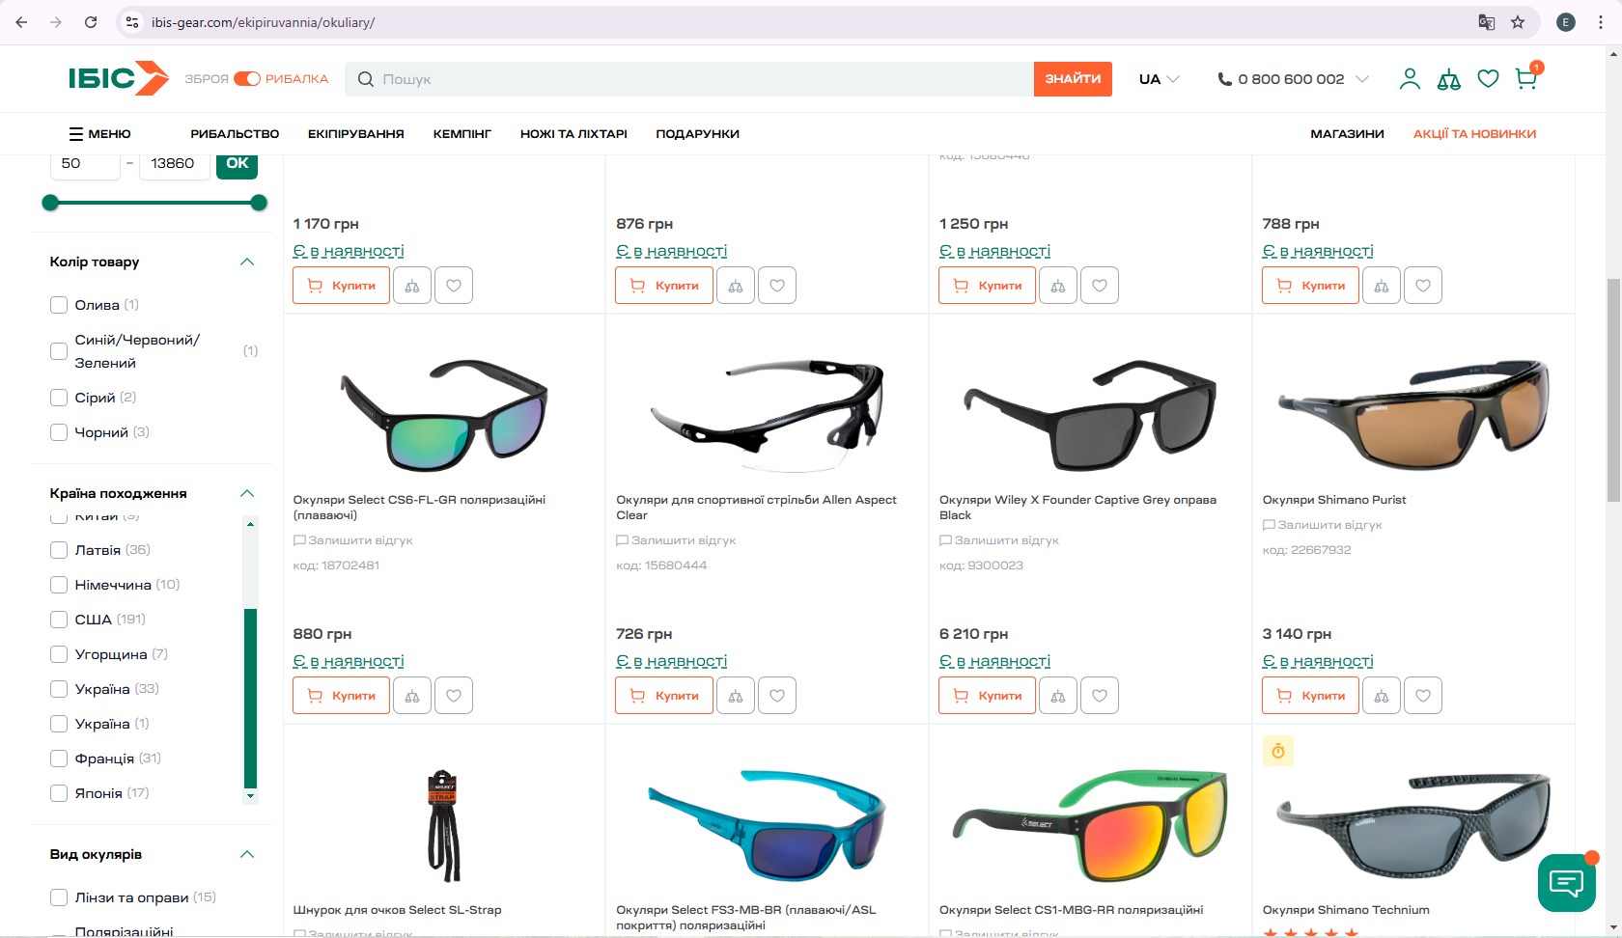The image size is (1622, 938).
Task: Buy the Select CS6-FL-GR glasses
Action: tap(341, 696)
